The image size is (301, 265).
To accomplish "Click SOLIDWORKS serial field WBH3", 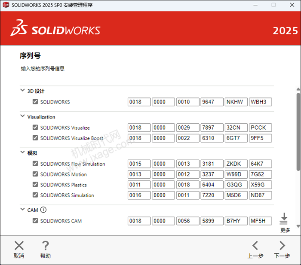I will tap(261, 102).
